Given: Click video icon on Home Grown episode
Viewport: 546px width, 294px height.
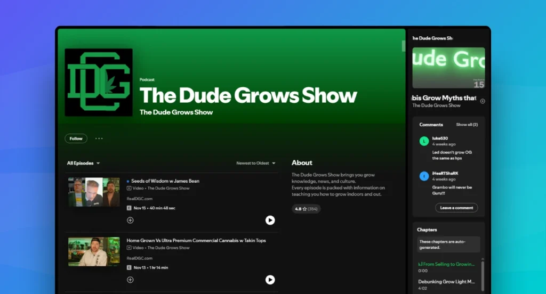Looking at the screenshot, I should point(129,248).
